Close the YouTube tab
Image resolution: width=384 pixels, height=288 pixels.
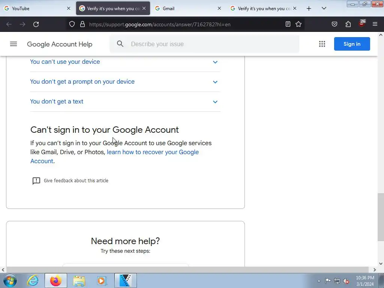tap(69, 8)
